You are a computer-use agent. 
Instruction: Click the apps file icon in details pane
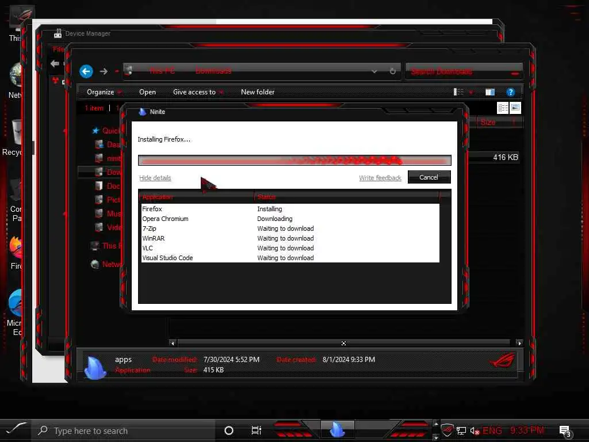tap(95, 367)
